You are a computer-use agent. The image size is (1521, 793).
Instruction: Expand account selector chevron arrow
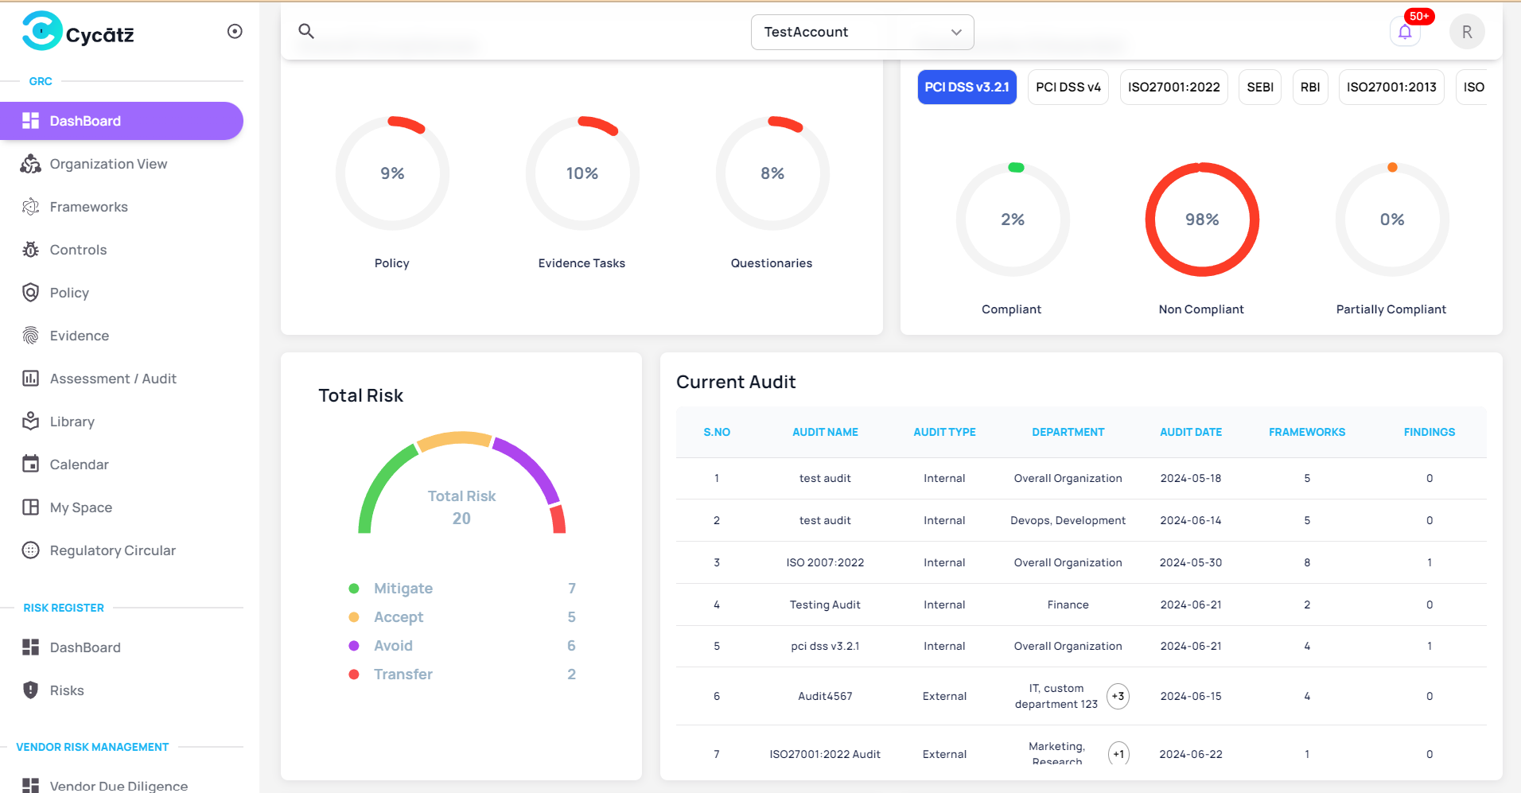956,32
